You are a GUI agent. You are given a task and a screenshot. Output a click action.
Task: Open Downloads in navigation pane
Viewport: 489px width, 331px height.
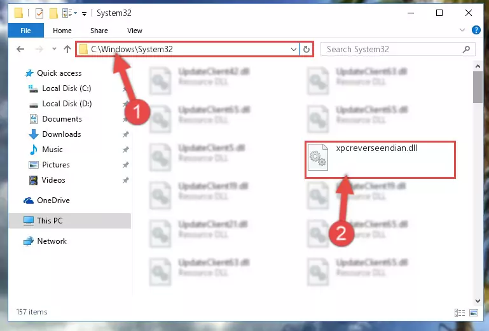tap(62, 134)
